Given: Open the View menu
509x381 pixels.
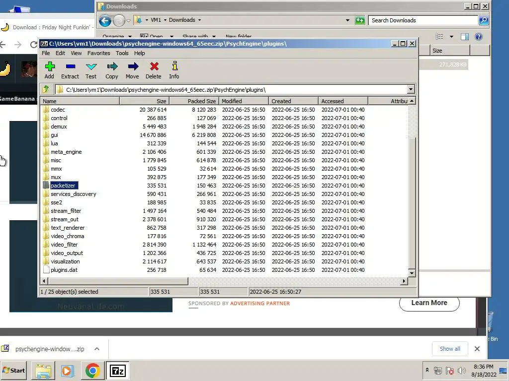Looking at the screenshot, I should 76,53.
